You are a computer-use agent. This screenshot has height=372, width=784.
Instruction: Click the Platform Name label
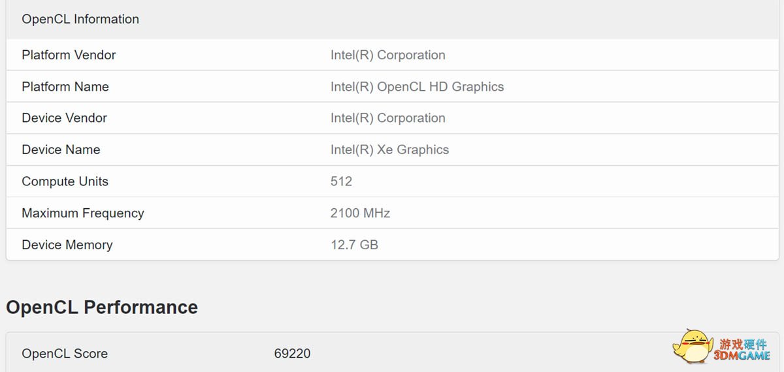coord(65,86)
